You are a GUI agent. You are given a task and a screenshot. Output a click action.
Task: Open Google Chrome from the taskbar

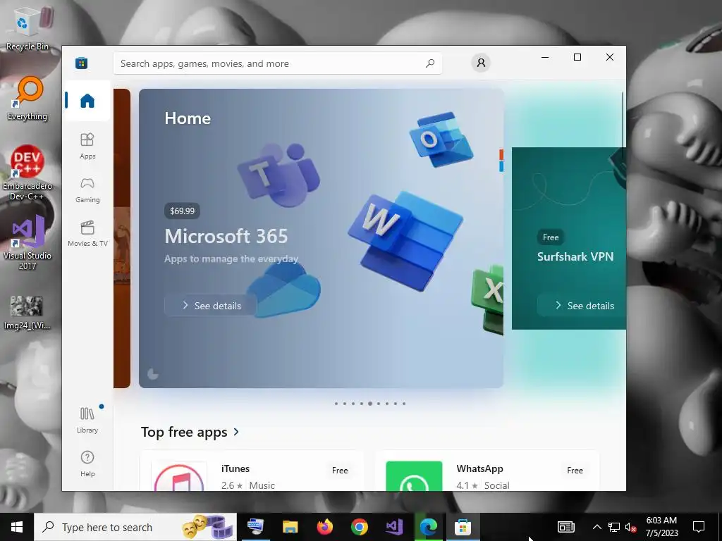[x=359, y=527]
